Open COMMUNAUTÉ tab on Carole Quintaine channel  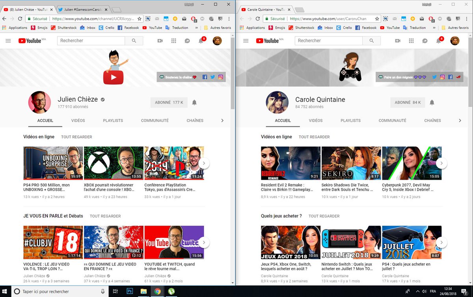tap(393, 121)
